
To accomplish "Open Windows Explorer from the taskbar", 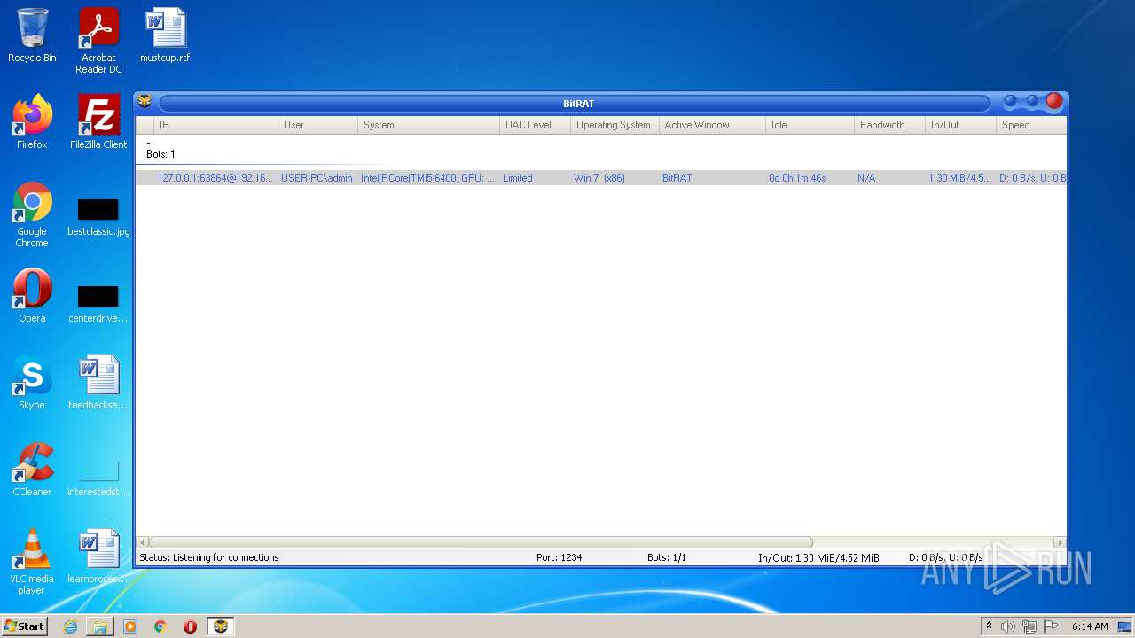I will (100, 626).
